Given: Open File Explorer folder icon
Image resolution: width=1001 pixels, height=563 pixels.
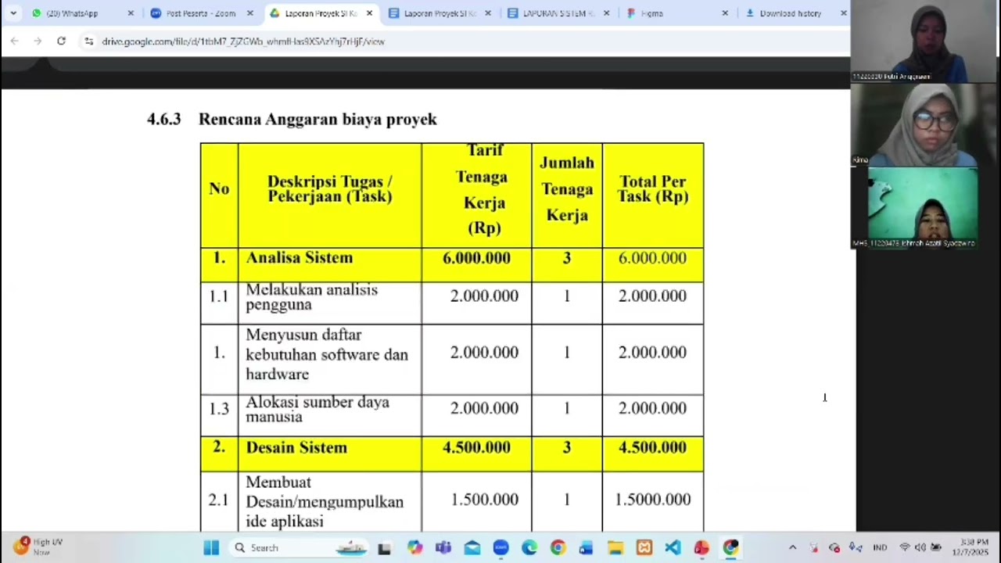Looking at the screenshot, I should [615, 547].
